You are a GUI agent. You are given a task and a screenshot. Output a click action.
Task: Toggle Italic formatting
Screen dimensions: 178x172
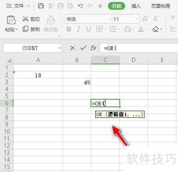(x=79, y=29)
